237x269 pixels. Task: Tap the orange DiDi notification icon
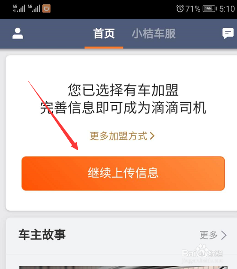pos(46,8)
